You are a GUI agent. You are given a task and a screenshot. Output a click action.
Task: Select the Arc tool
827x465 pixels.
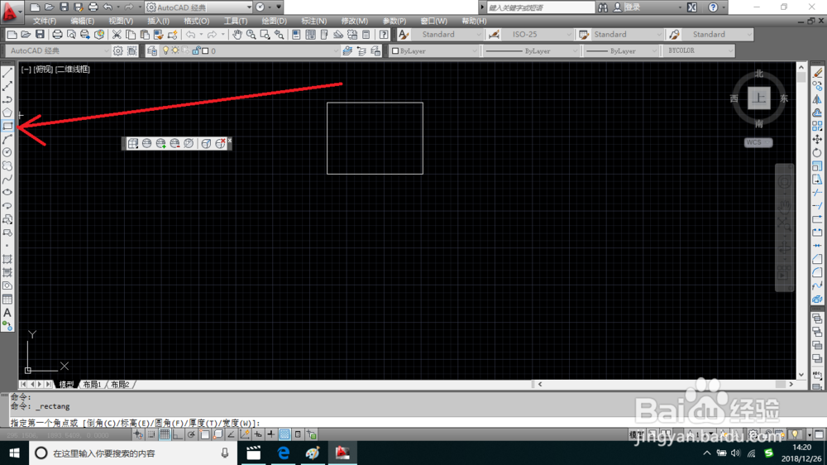(x=7, y=139)
